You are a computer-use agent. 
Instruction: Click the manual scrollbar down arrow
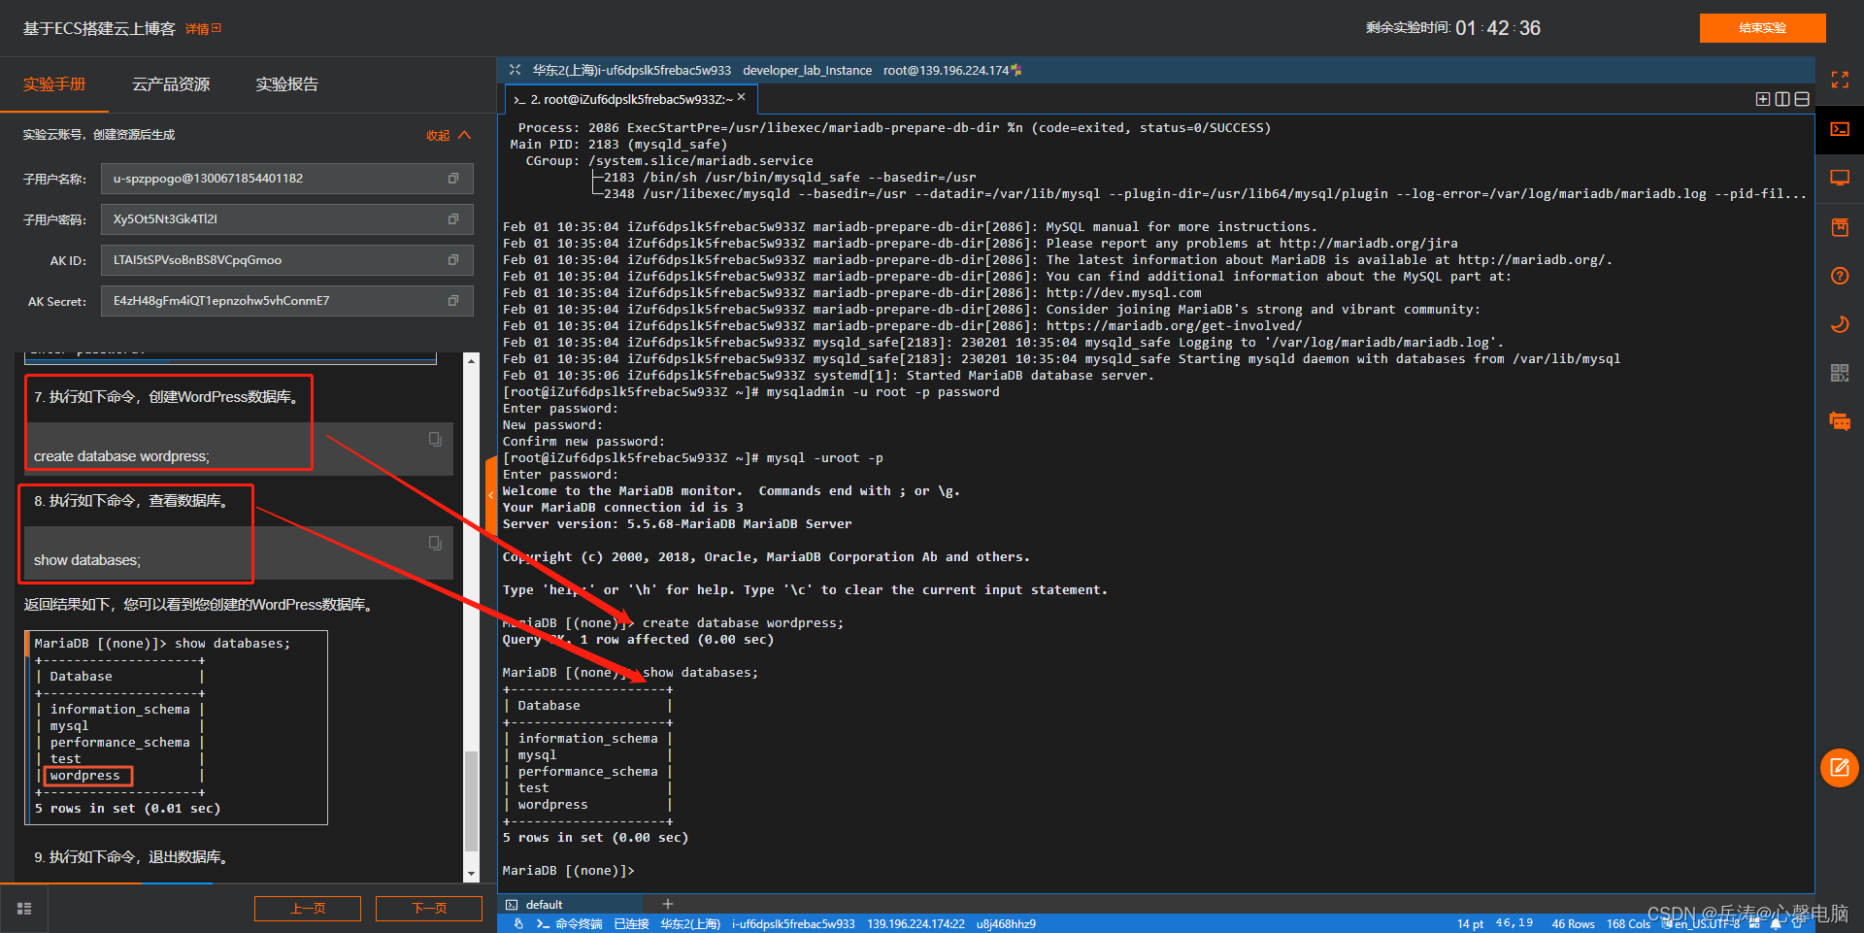(472, 874)
